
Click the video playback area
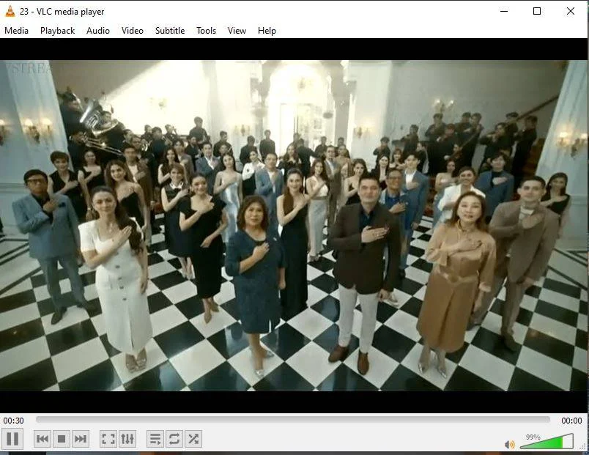click(x=294, y=226)
